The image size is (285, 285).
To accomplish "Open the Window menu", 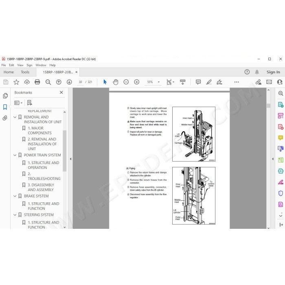I will tap(41, 65).
